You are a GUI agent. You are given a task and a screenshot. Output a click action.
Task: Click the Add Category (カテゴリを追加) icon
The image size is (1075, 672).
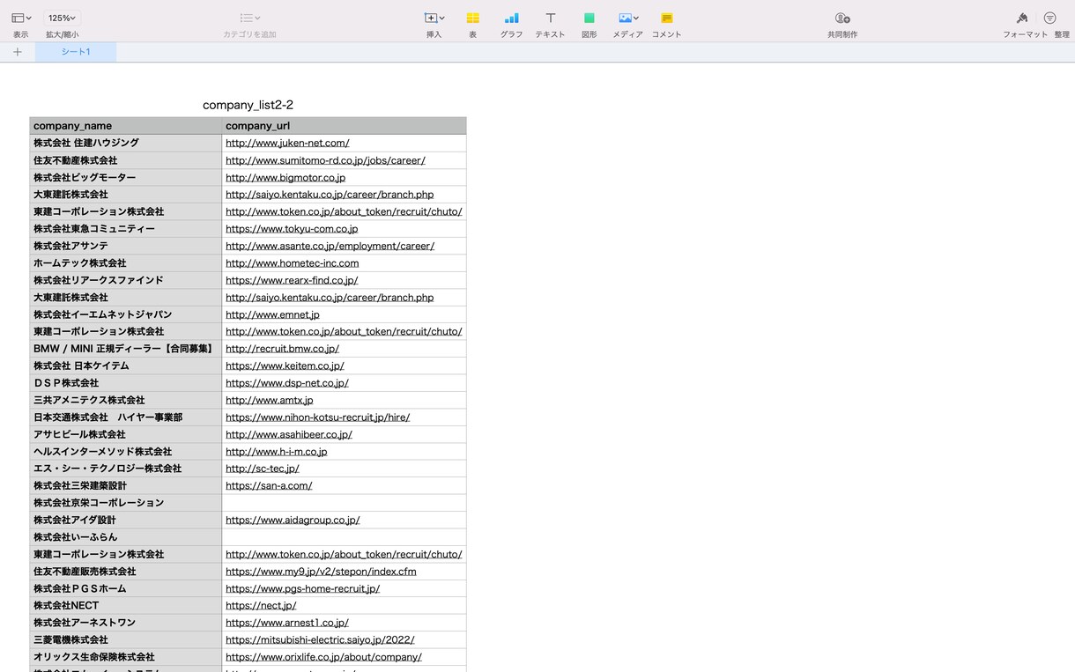249,18
